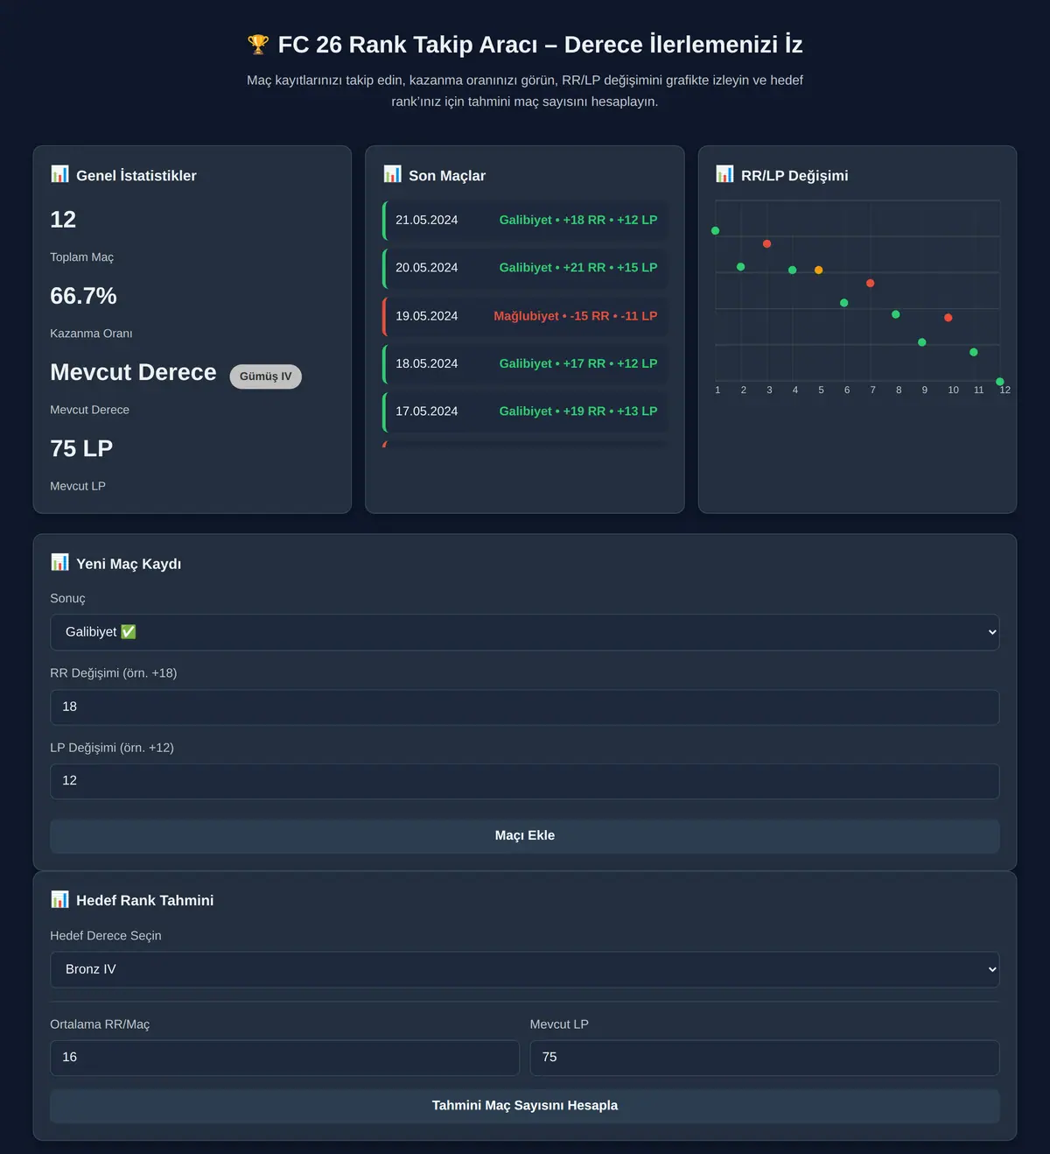Click the 66.7% win rate value

click(83, 296)
